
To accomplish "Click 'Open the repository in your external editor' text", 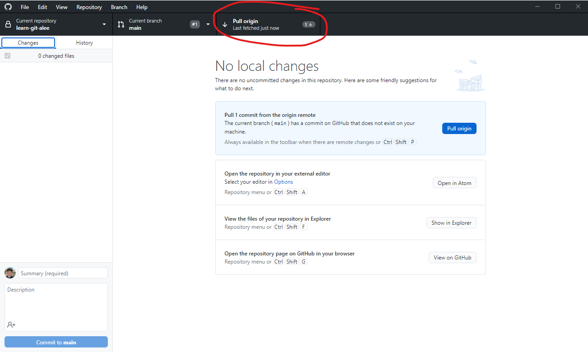I will pyautogui.click(x=278, y=174).
